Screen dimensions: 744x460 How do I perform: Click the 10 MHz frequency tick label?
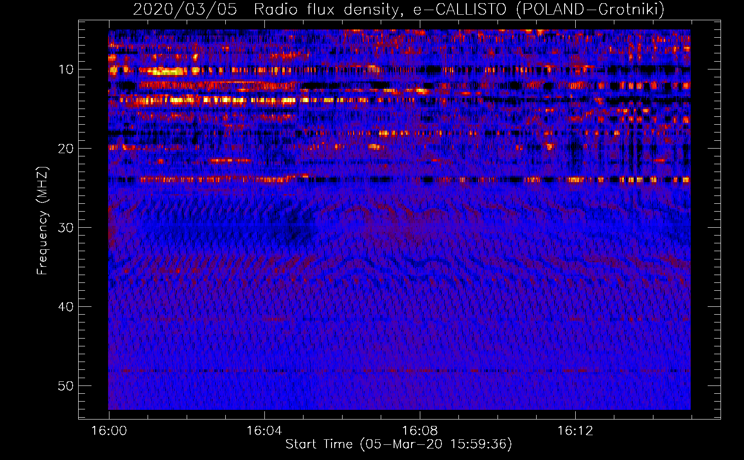66,69
